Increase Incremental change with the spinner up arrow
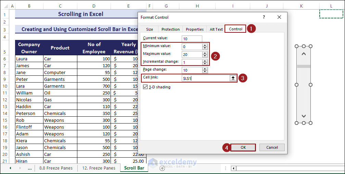 [x=205, y=61]
